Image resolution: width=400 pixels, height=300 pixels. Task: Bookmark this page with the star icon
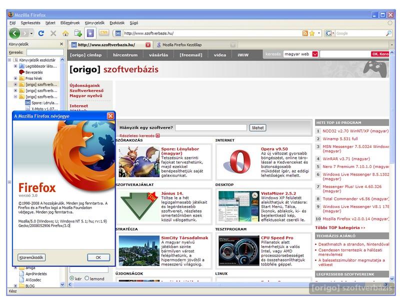pyautogui.click(x=311, y=33)
